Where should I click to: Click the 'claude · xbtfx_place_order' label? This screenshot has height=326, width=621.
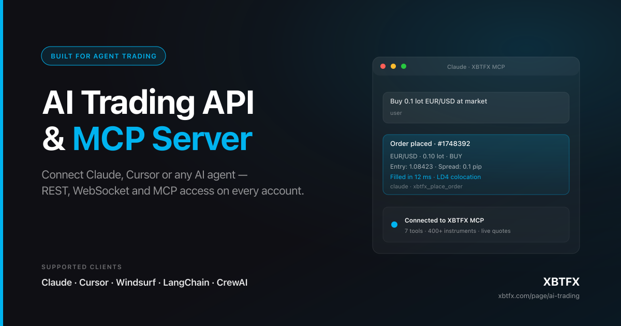click(426, 186)
